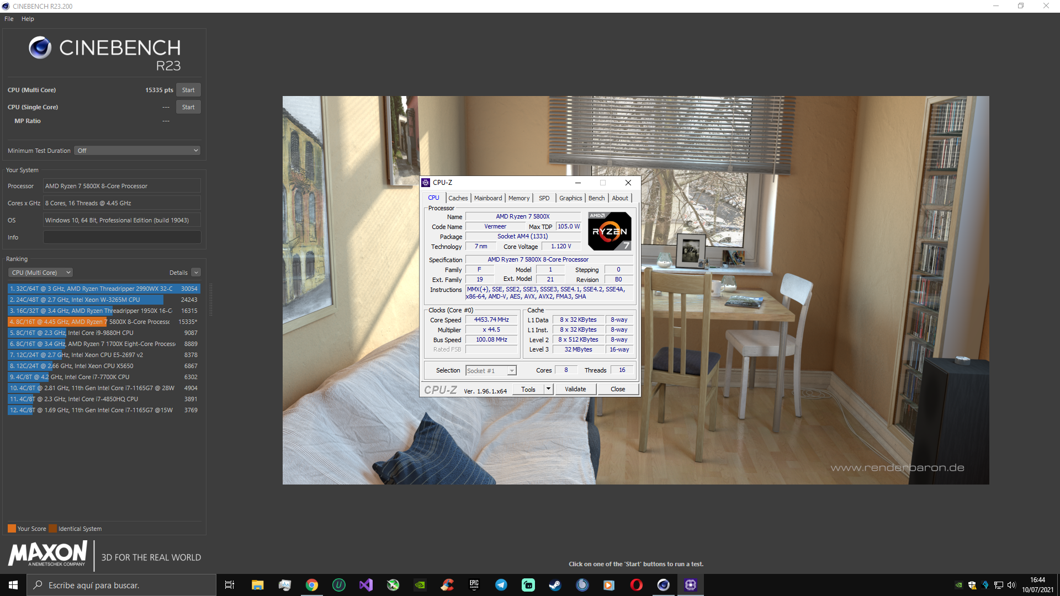Open Steam from the taskbar
Screen dimensions: 1060x596
pos(555,585)
